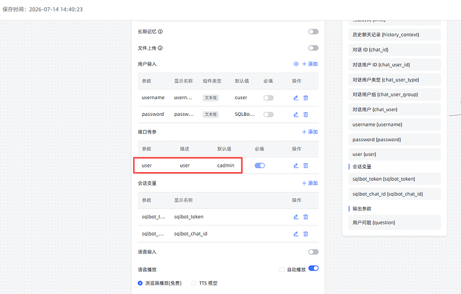The height and width of the screenshot is (294, 461).
Task: Select TTS 模型 radio option
Action: [194, 283]
